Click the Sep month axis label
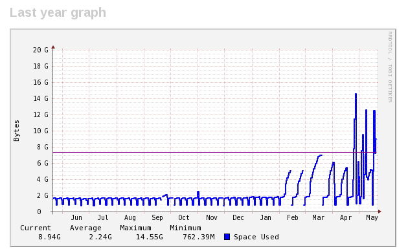The width and height of the screenshot is (408, 251). coord(157,217)
